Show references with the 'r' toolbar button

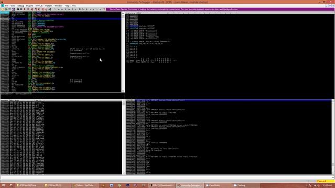coord(94,9)
